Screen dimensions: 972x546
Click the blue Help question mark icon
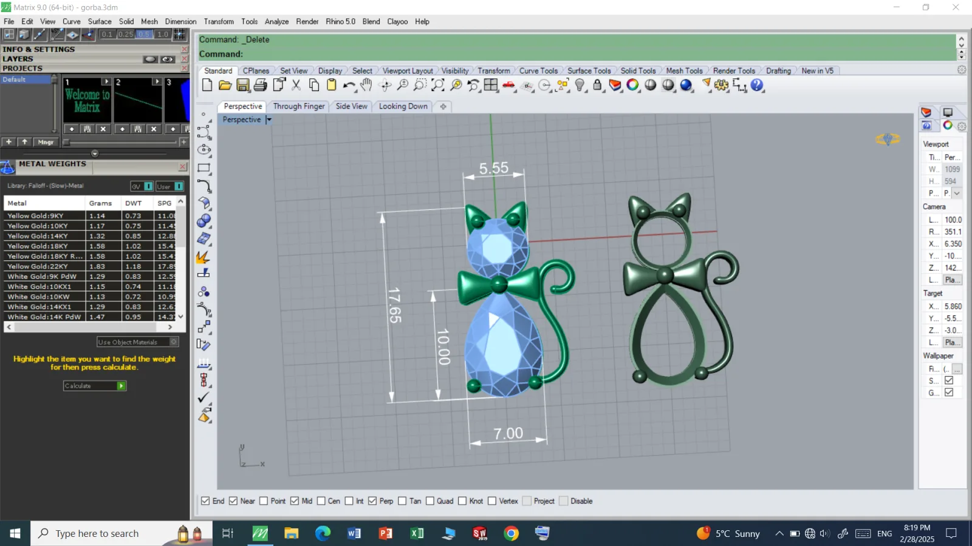(757, 85)
